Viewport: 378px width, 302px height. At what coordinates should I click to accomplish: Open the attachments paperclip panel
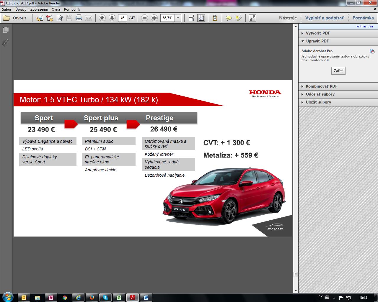6,42
